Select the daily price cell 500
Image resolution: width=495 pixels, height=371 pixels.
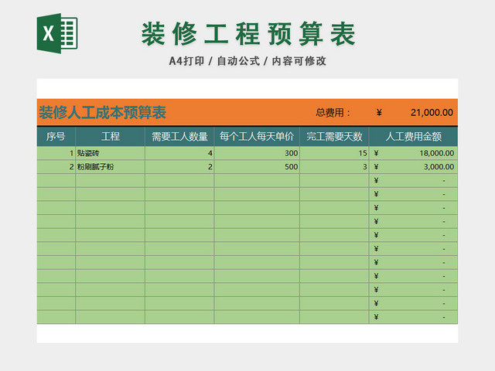click(257, 167)
